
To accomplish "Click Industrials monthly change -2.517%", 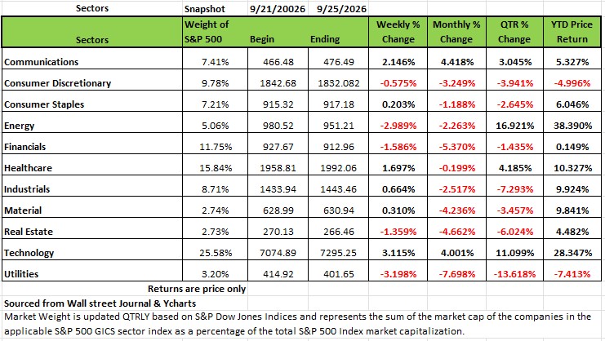I will point(456,189).
